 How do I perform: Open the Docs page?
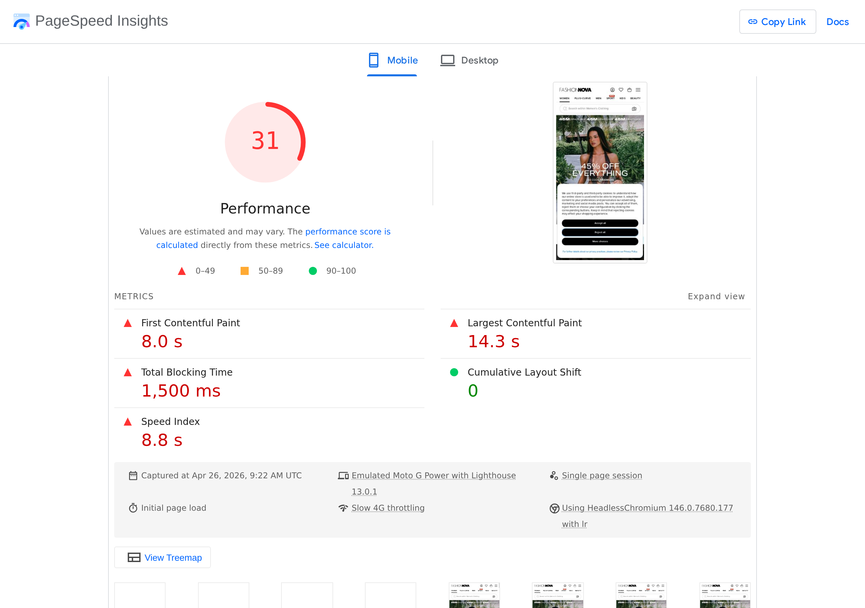pos(838,22)
